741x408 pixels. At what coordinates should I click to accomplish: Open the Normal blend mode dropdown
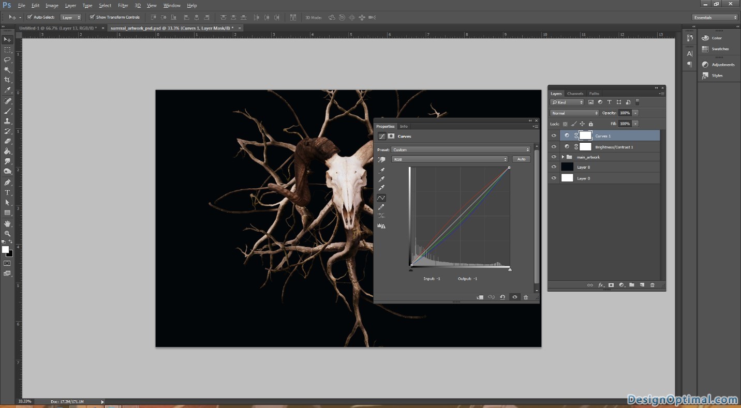tap(574, 113)
